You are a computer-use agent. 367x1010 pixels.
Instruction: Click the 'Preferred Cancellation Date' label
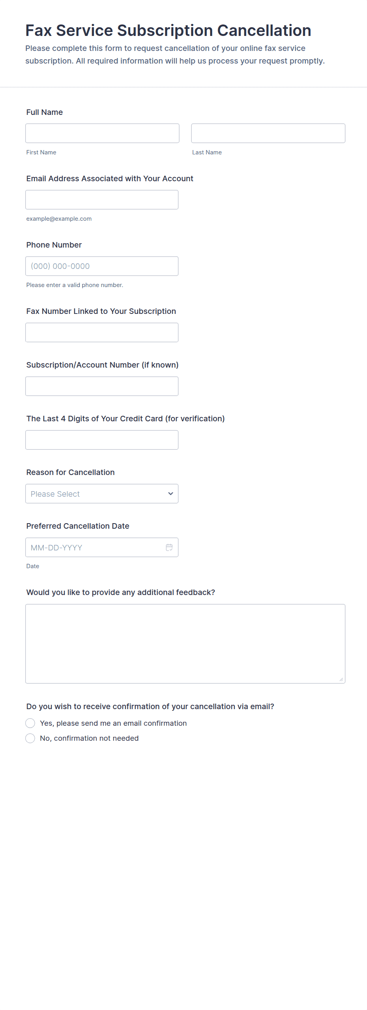coord(78,526)
